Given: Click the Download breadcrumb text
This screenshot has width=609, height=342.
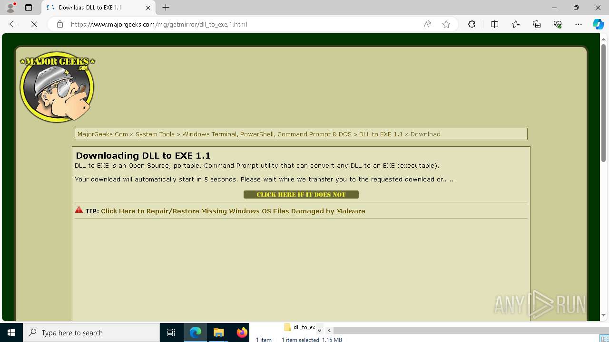Looking at the screenshot, I should click(x=425, y=134).
